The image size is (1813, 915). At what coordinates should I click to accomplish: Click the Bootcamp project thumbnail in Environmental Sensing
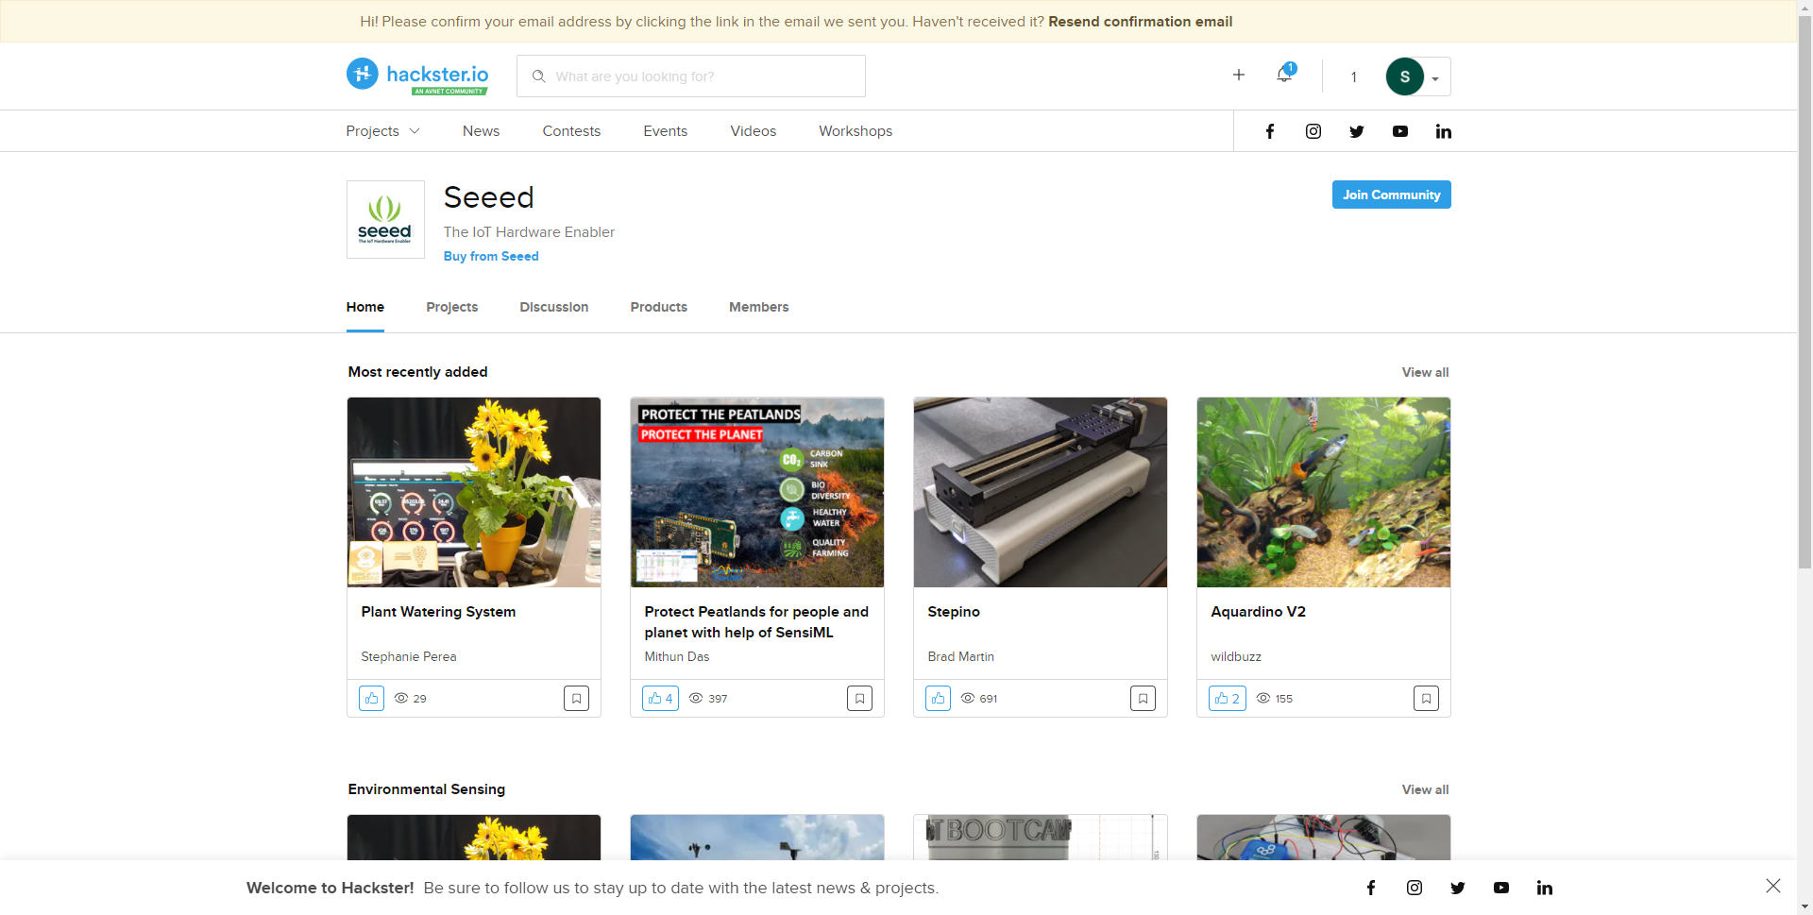pos(1041,838)
